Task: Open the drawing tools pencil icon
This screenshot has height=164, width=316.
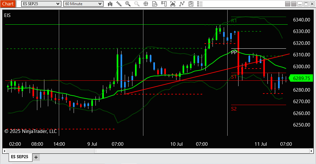Action: tap(119, 4)
